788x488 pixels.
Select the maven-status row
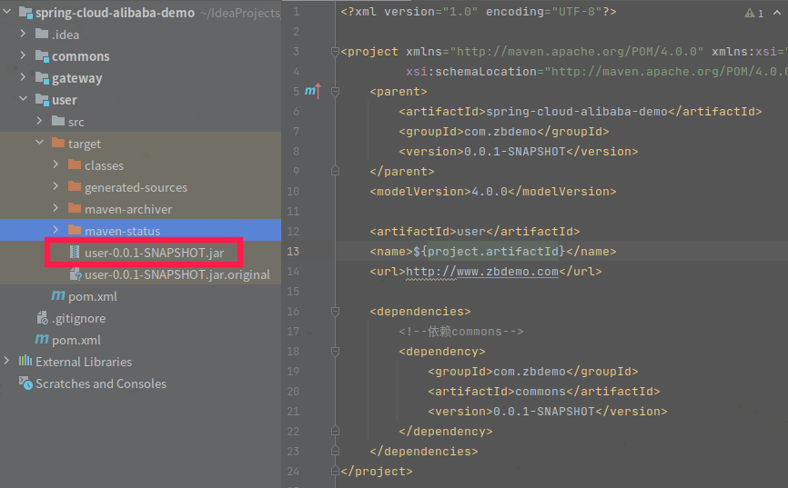click(141, 230)
